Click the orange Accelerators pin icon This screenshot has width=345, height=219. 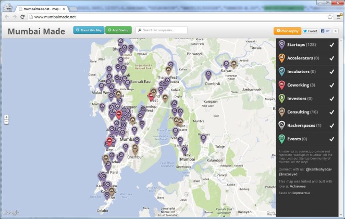click(x=281, y=58)
